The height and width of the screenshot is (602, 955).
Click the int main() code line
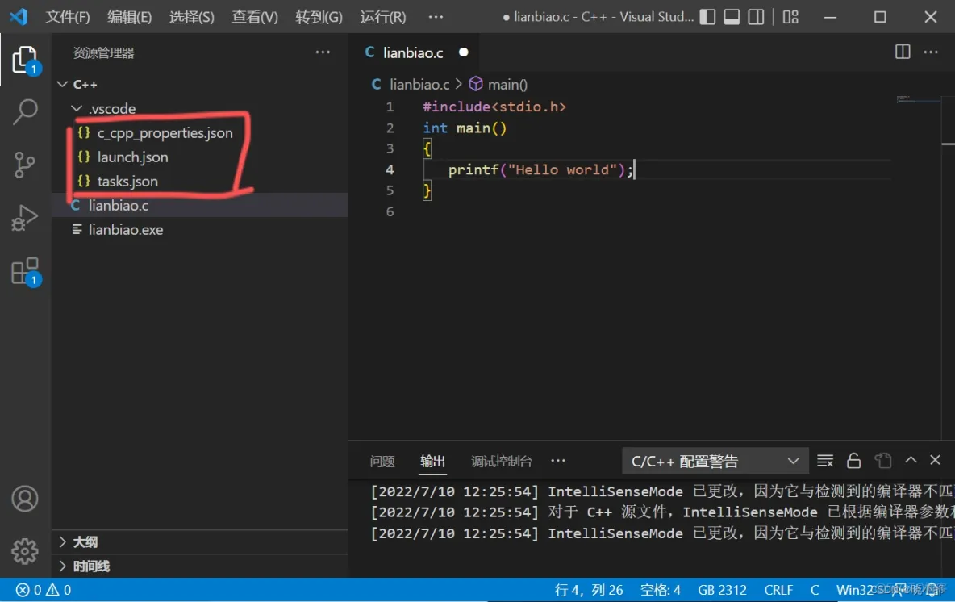[465, 128]
